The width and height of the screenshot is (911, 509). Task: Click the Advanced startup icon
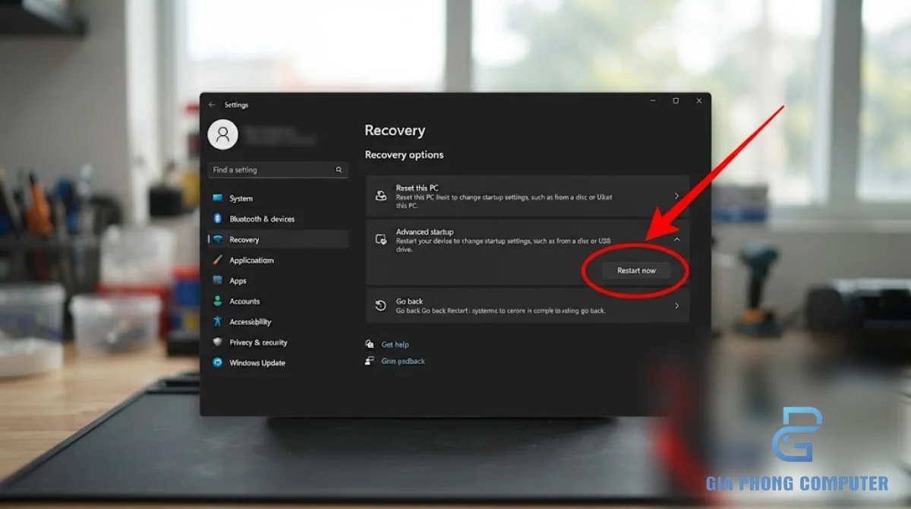381,239
